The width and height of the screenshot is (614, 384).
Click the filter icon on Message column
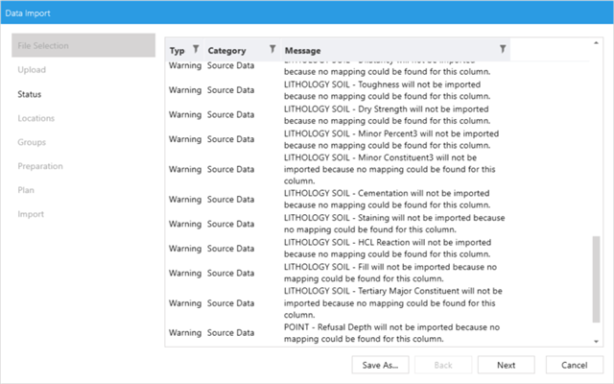tap(503, 49)
